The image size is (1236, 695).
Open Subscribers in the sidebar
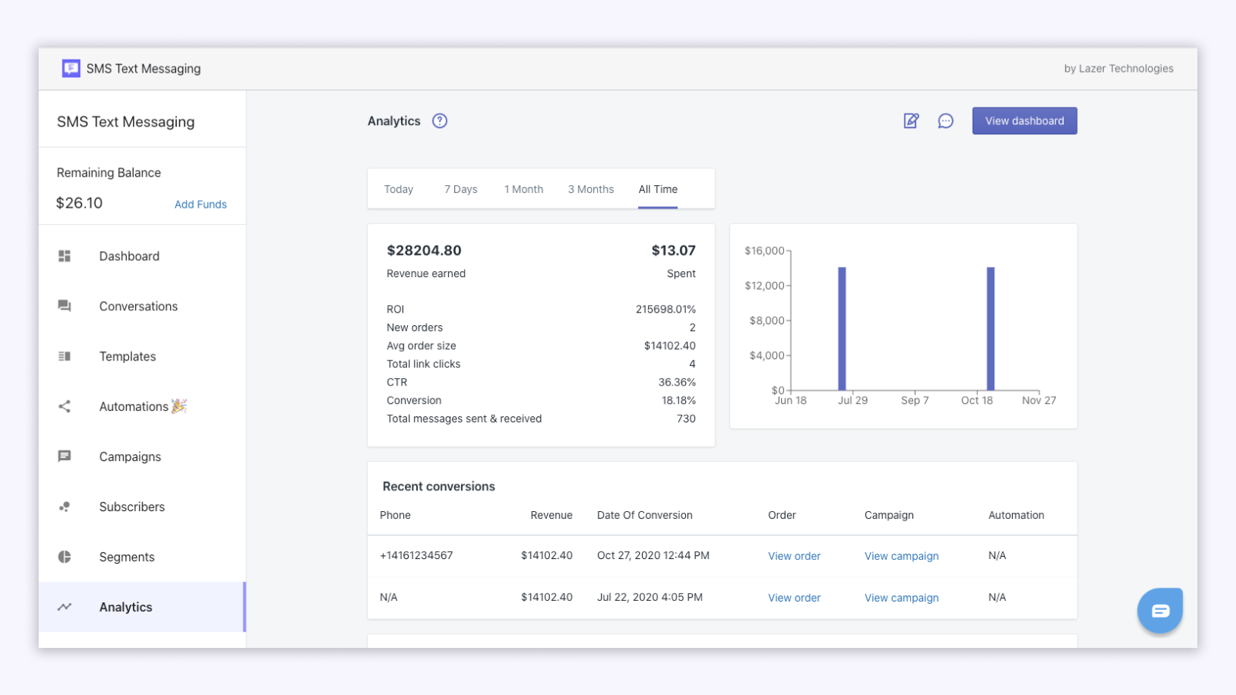tap(142, 507)
